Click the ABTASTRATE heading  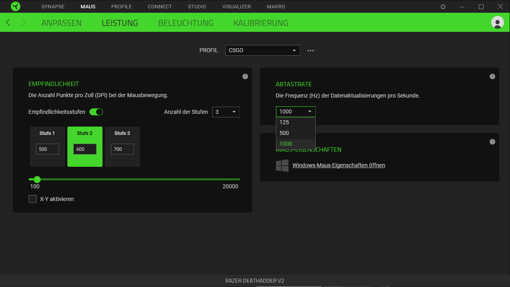294,84
